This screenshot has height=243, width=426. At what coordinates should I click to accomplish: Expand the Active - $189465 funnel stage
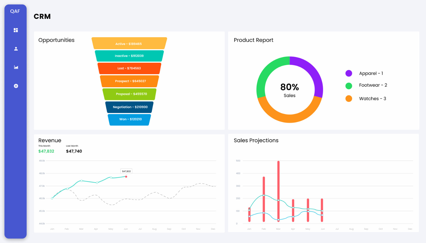[129, 44]
